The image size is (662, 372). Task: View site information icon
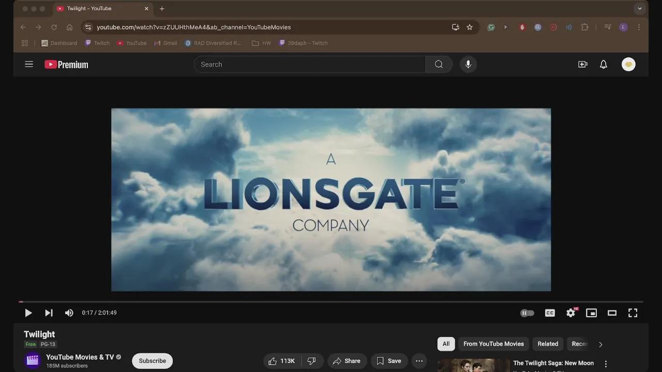(88, 27)
